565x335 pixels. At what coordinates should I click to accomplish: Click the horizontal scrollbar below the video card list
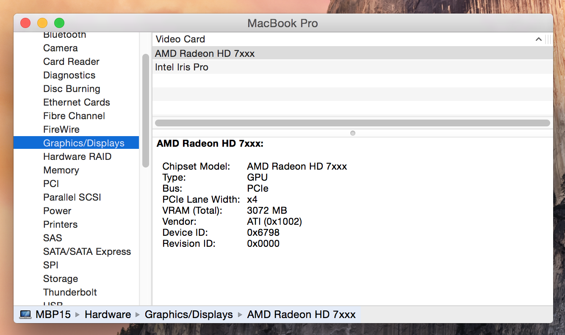(352, 123)
